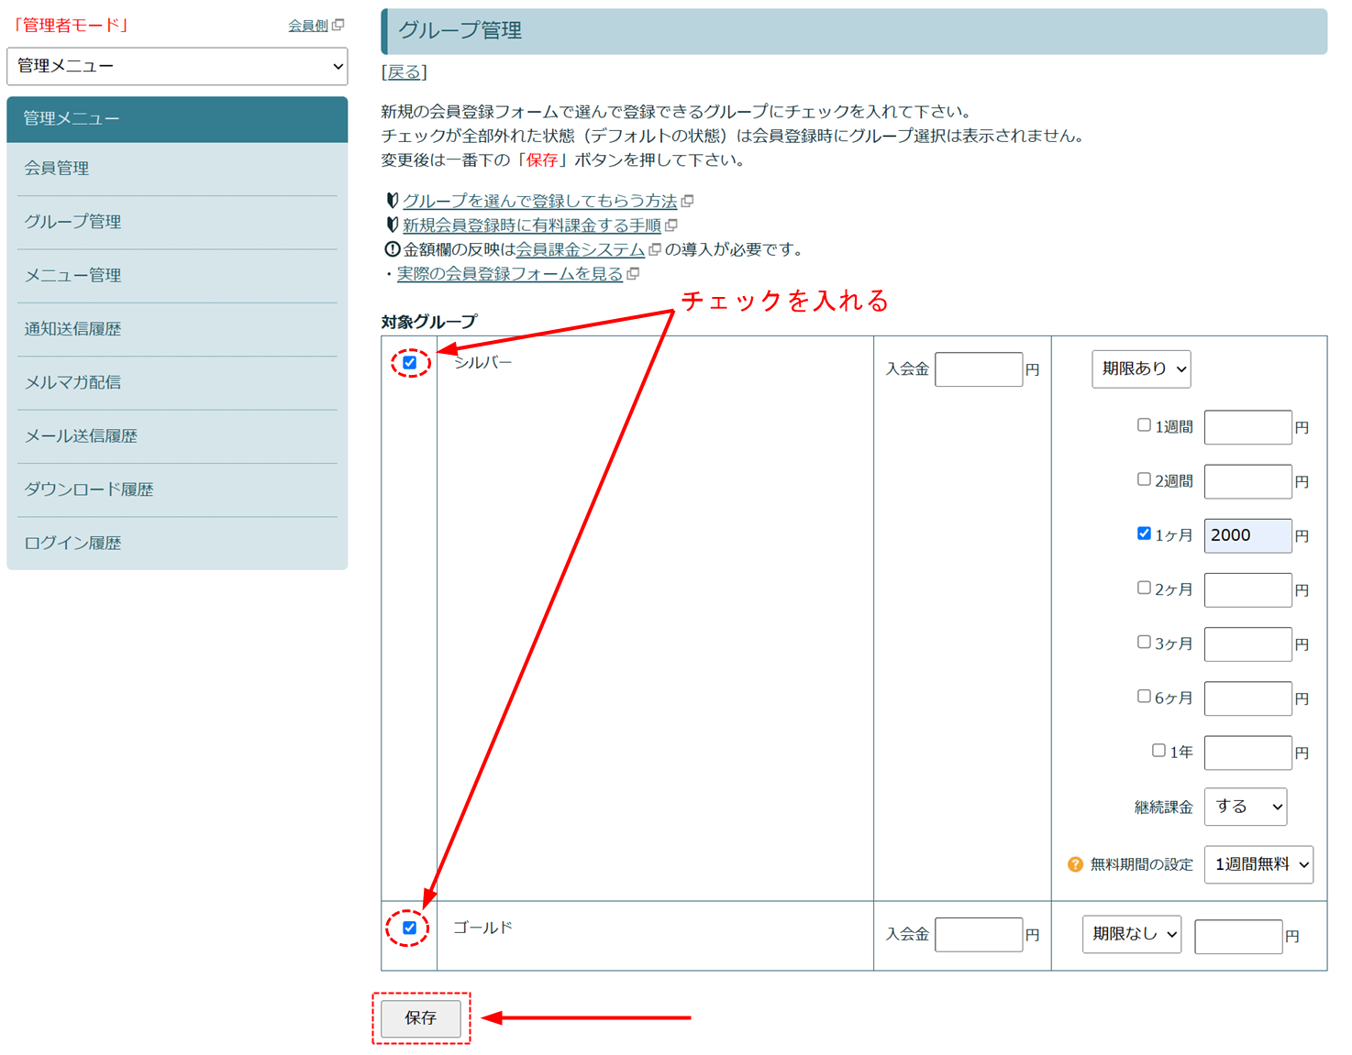This screenshot has height=1055, width=1352.
Task: Click beginner mark icon before グループを選んで登録 link
Action: 392,201
